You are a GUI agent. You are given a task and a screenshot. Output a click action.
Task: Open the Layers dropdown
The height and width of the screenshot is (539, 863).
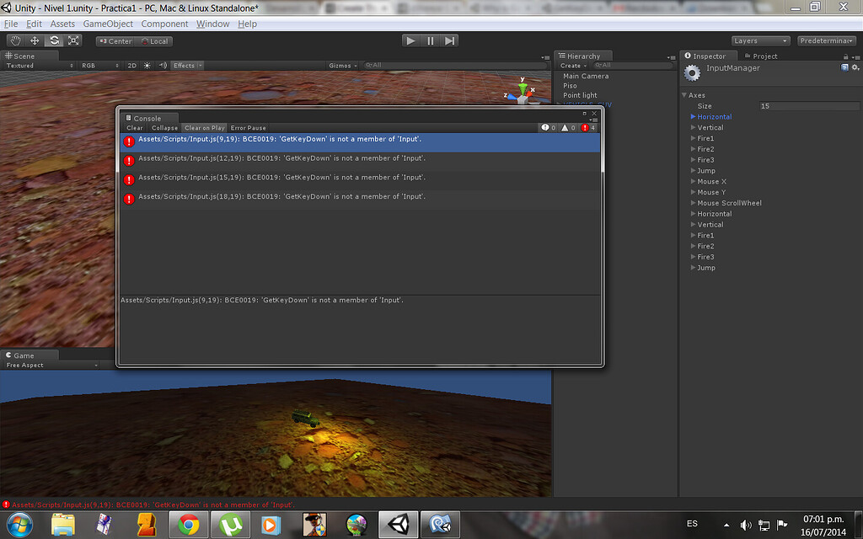pos(759,40)
